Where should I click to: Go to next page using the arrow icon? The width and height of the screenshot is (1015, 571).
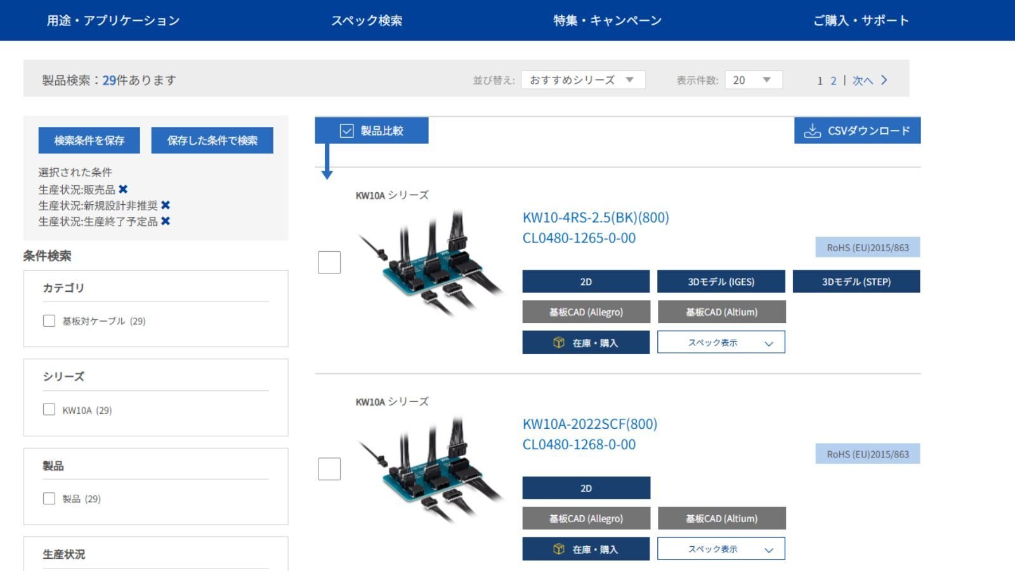coord(884,80)
